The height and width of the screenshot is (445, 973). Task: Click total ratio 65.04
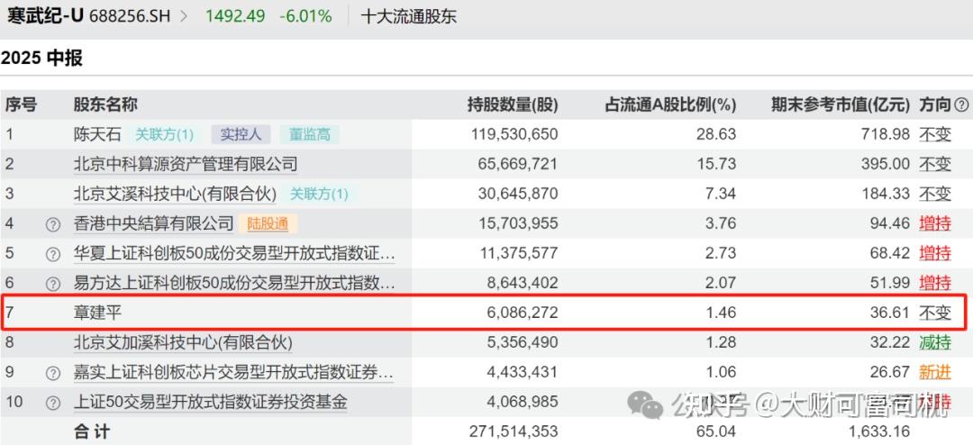tap(715, 431)
